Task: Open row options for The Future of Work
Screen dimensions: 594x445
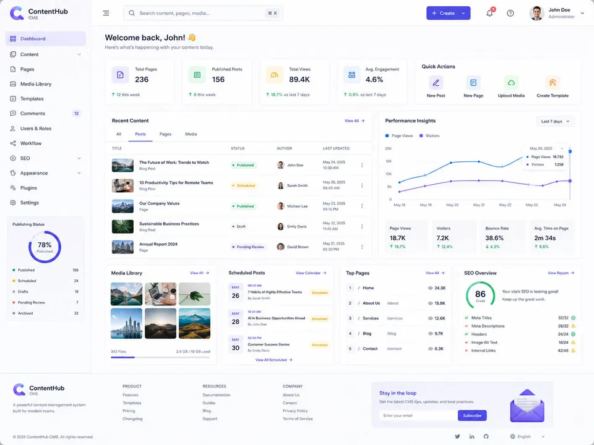Action: (362, 165)
